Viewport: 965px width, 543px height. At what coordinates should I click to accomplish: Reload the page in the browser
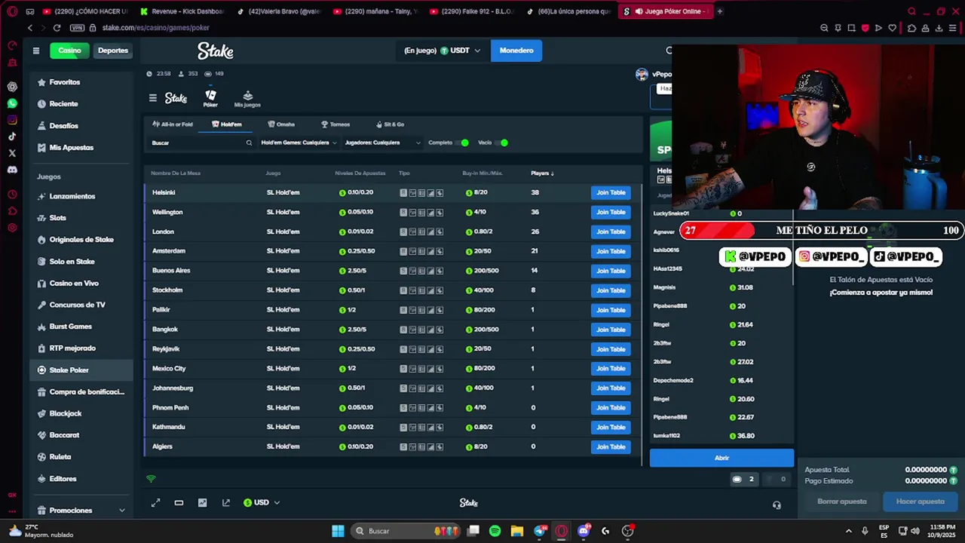click(57, 28)
